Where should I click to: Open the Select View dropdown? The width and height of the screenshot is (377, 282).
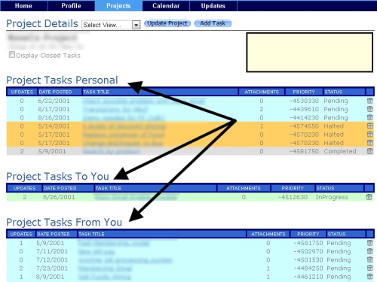(111, 25)
